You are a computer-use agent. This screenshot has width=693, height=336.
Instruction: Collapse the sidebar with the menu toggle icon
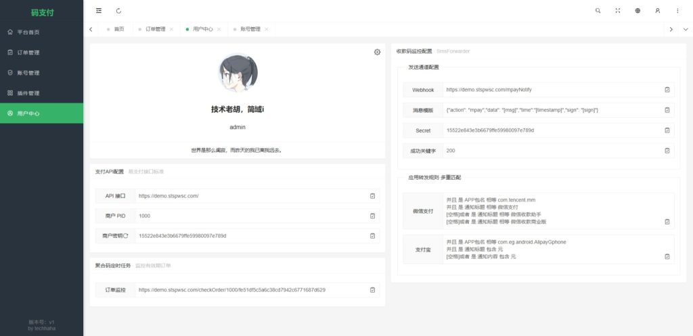[99, 11]
